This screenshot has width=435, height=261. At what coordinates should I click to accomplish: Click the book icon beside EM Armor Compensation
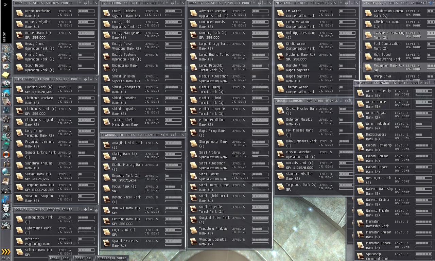(x=281, y=13)
